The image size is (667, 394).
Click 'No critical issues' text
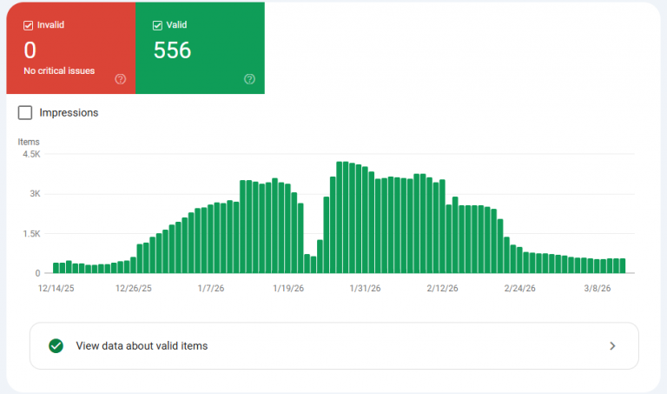click(59, 70)
